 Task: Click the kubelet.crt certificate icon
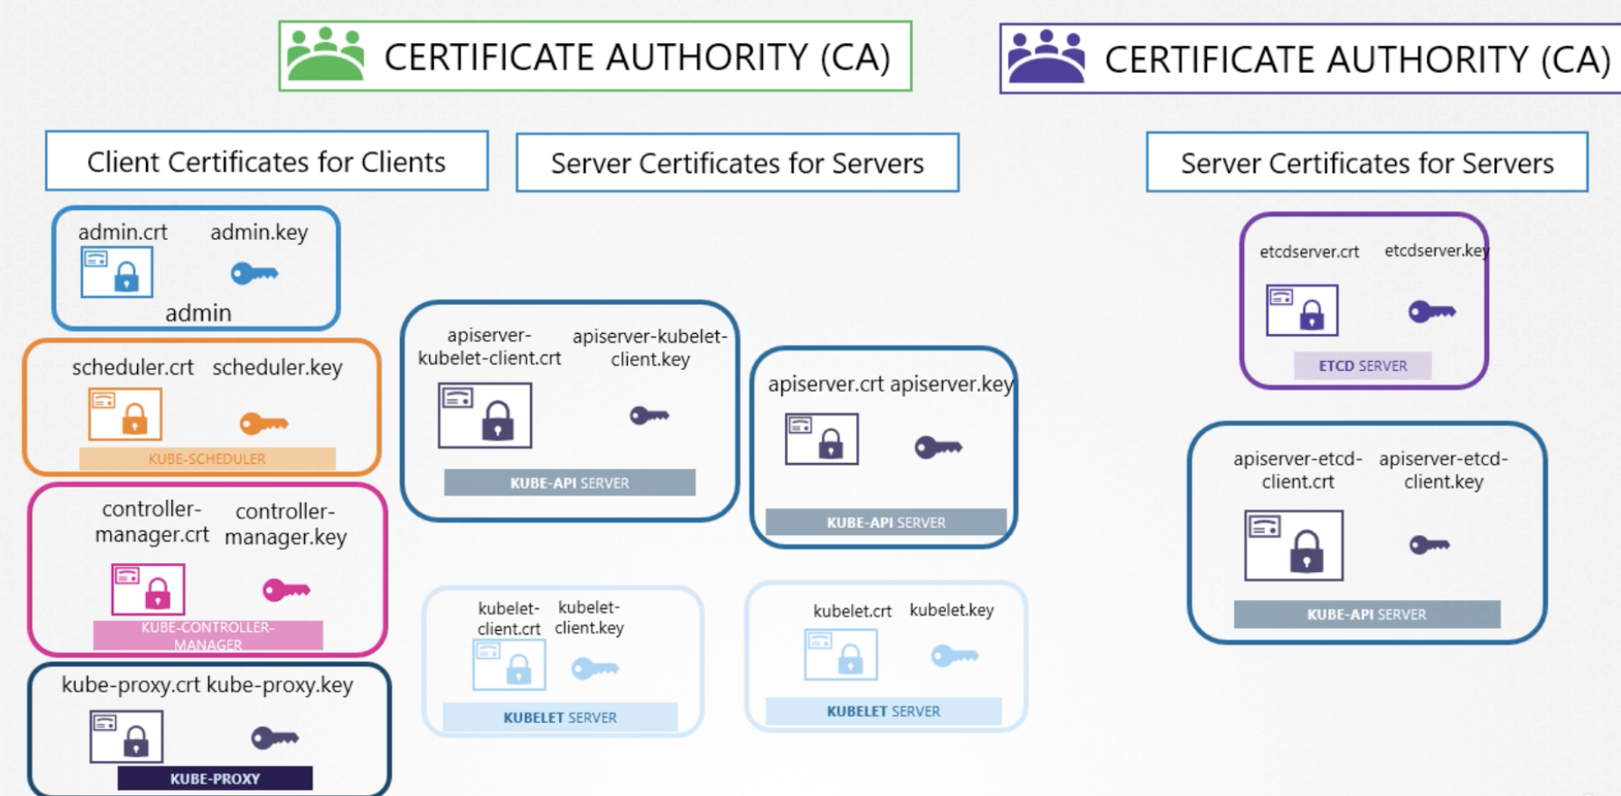coord(840,655)
